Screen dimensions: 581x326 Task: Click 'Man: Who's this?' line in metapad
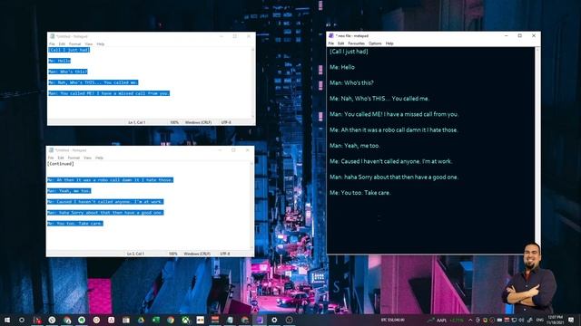(x=351, y=82)
